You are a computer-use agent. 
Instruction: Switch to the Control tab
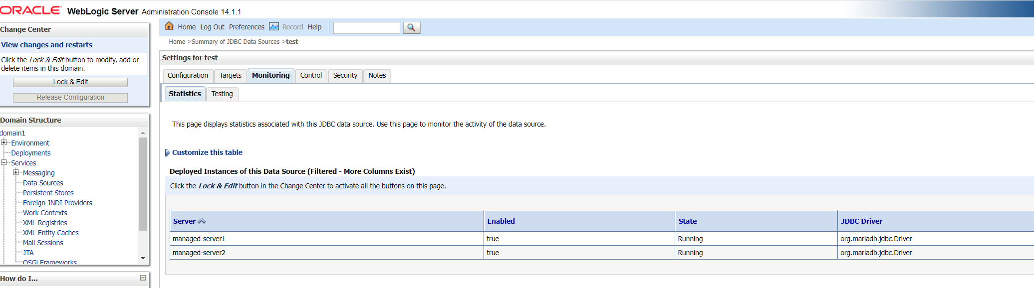311,75
